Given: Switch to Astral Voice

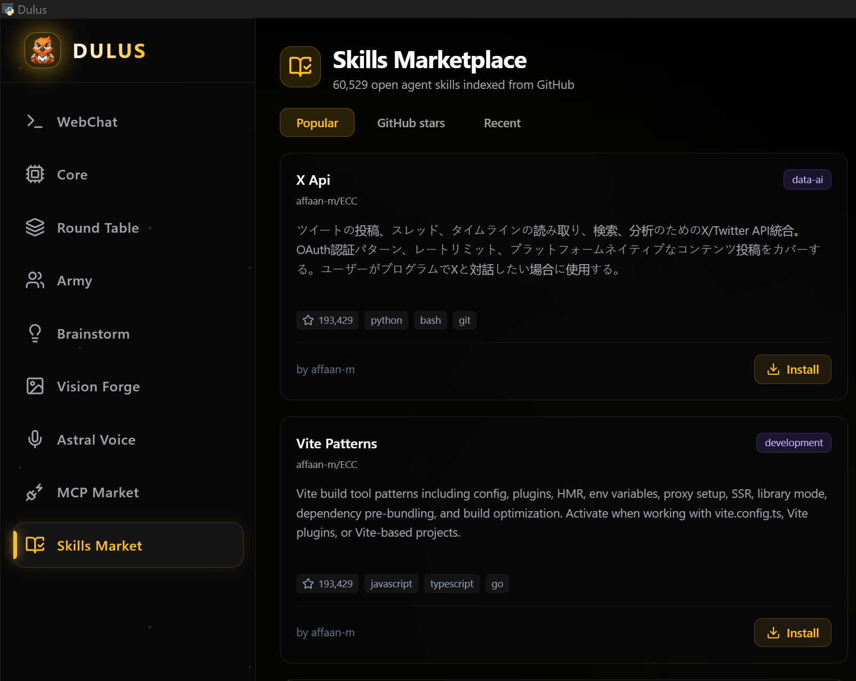Looking at the screenshot, I should (128, 440).
